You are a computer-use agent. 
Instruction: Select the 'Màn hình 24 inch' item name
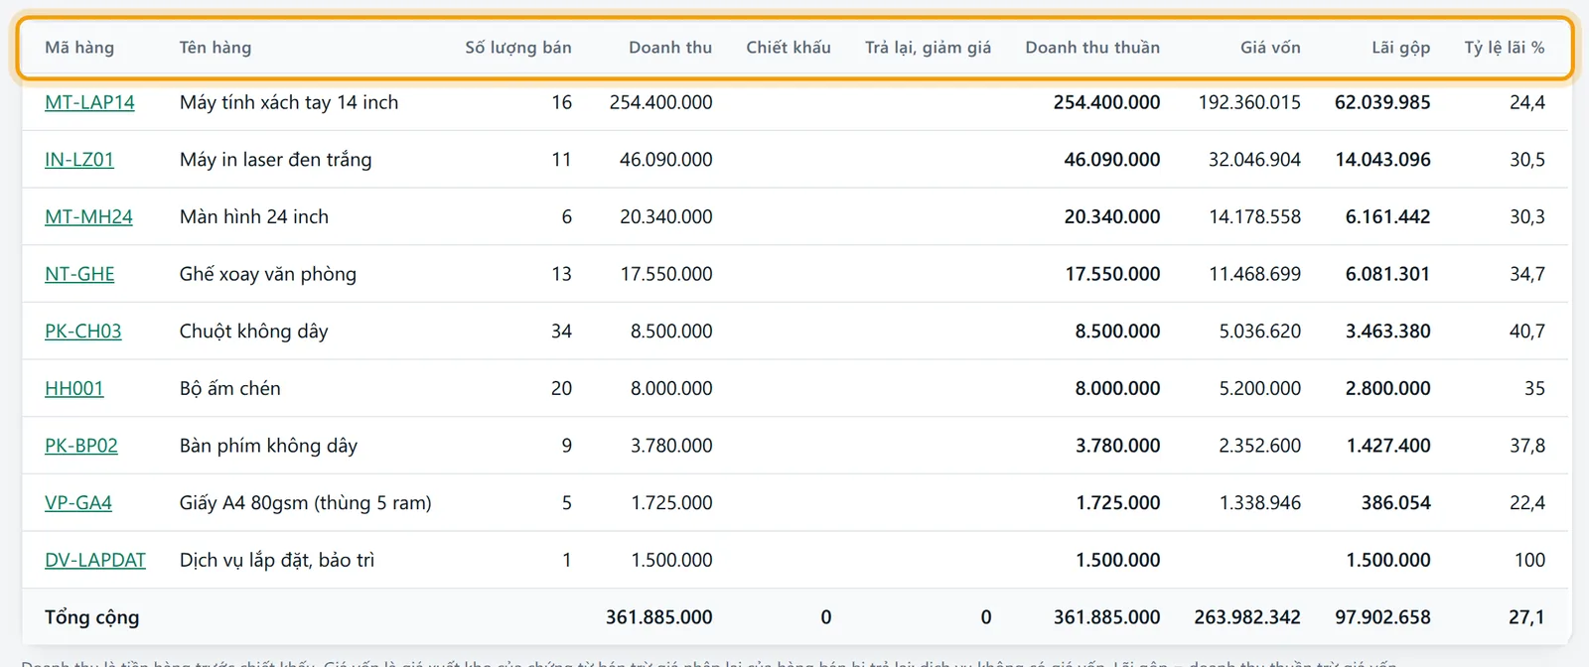254,216
